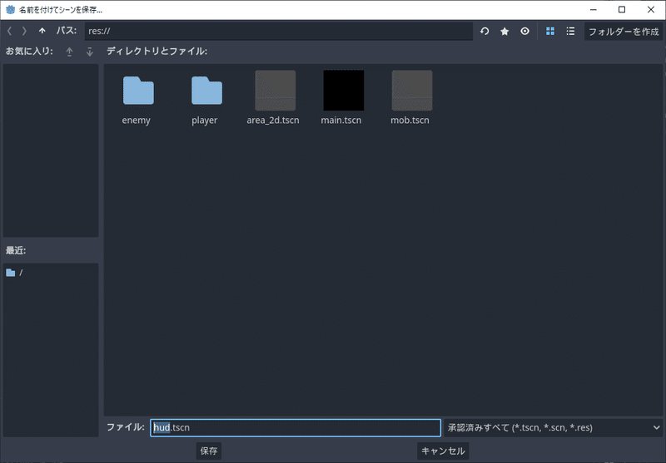Move favorite down arrow
Image resolution: width=666 pixels, height=463 pixels.
[90, 52]
